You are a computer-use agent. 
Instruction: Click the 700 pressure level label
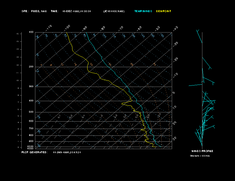31,129
